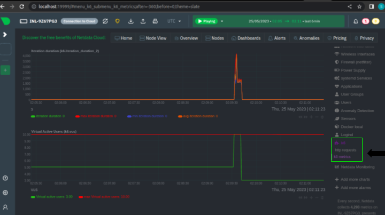Click the Netdata logo icon

[x=5, y=21]
